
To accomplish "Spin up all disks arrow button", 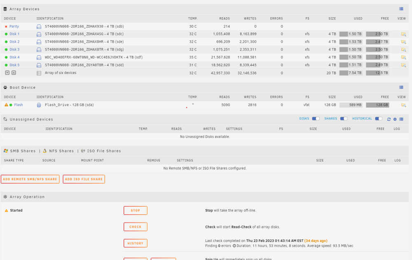I will (14, 73).
